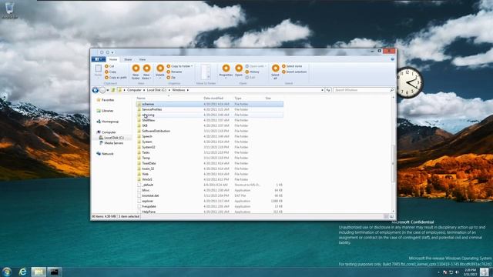Screen dimensions: 493x277
Task: Sort by the Name column header
Action: (x=141, y=98)
